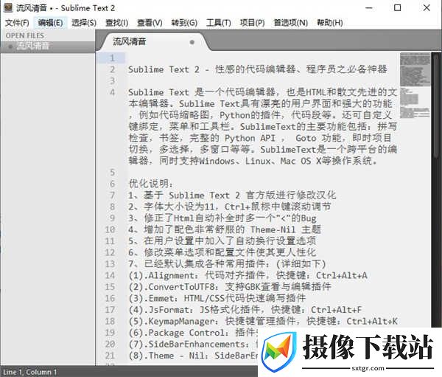Click line '6、修改菜单选项和配置文件使其更人性化'

point(222,252)
